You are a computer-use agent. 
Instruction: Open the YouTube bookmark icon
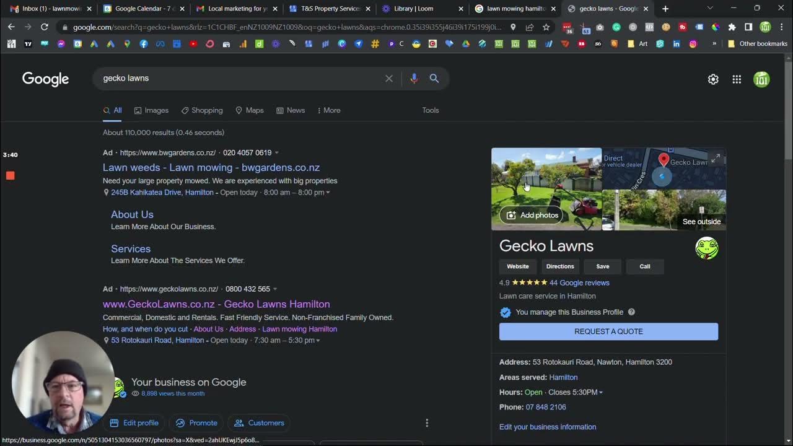coord(193,44)
